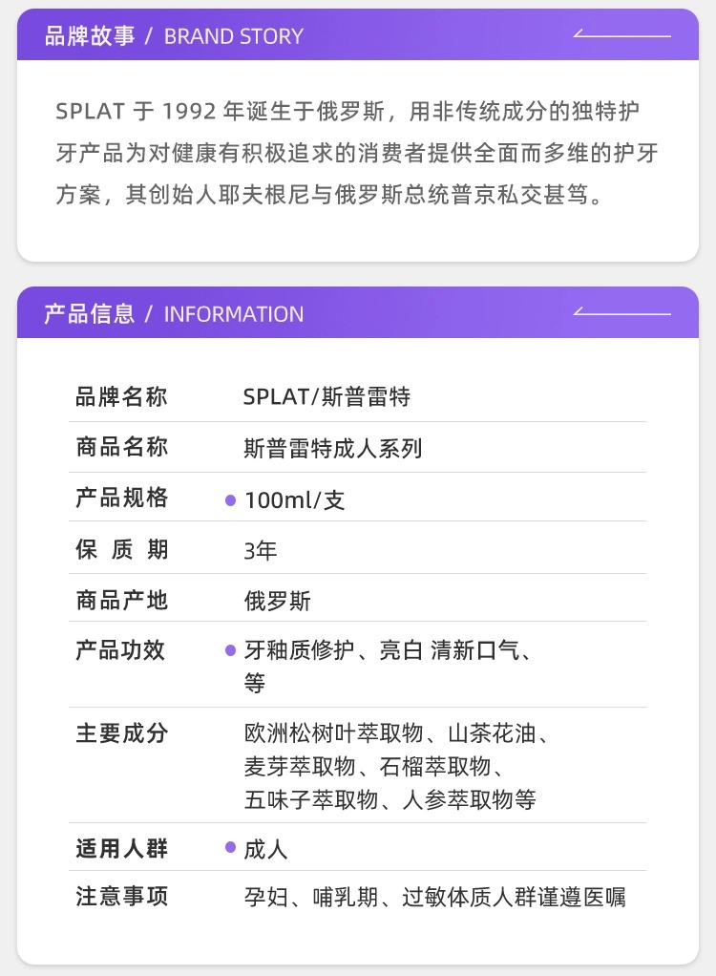
Task: Select the 产品信息 header title
Action: [x=90, y=313]
